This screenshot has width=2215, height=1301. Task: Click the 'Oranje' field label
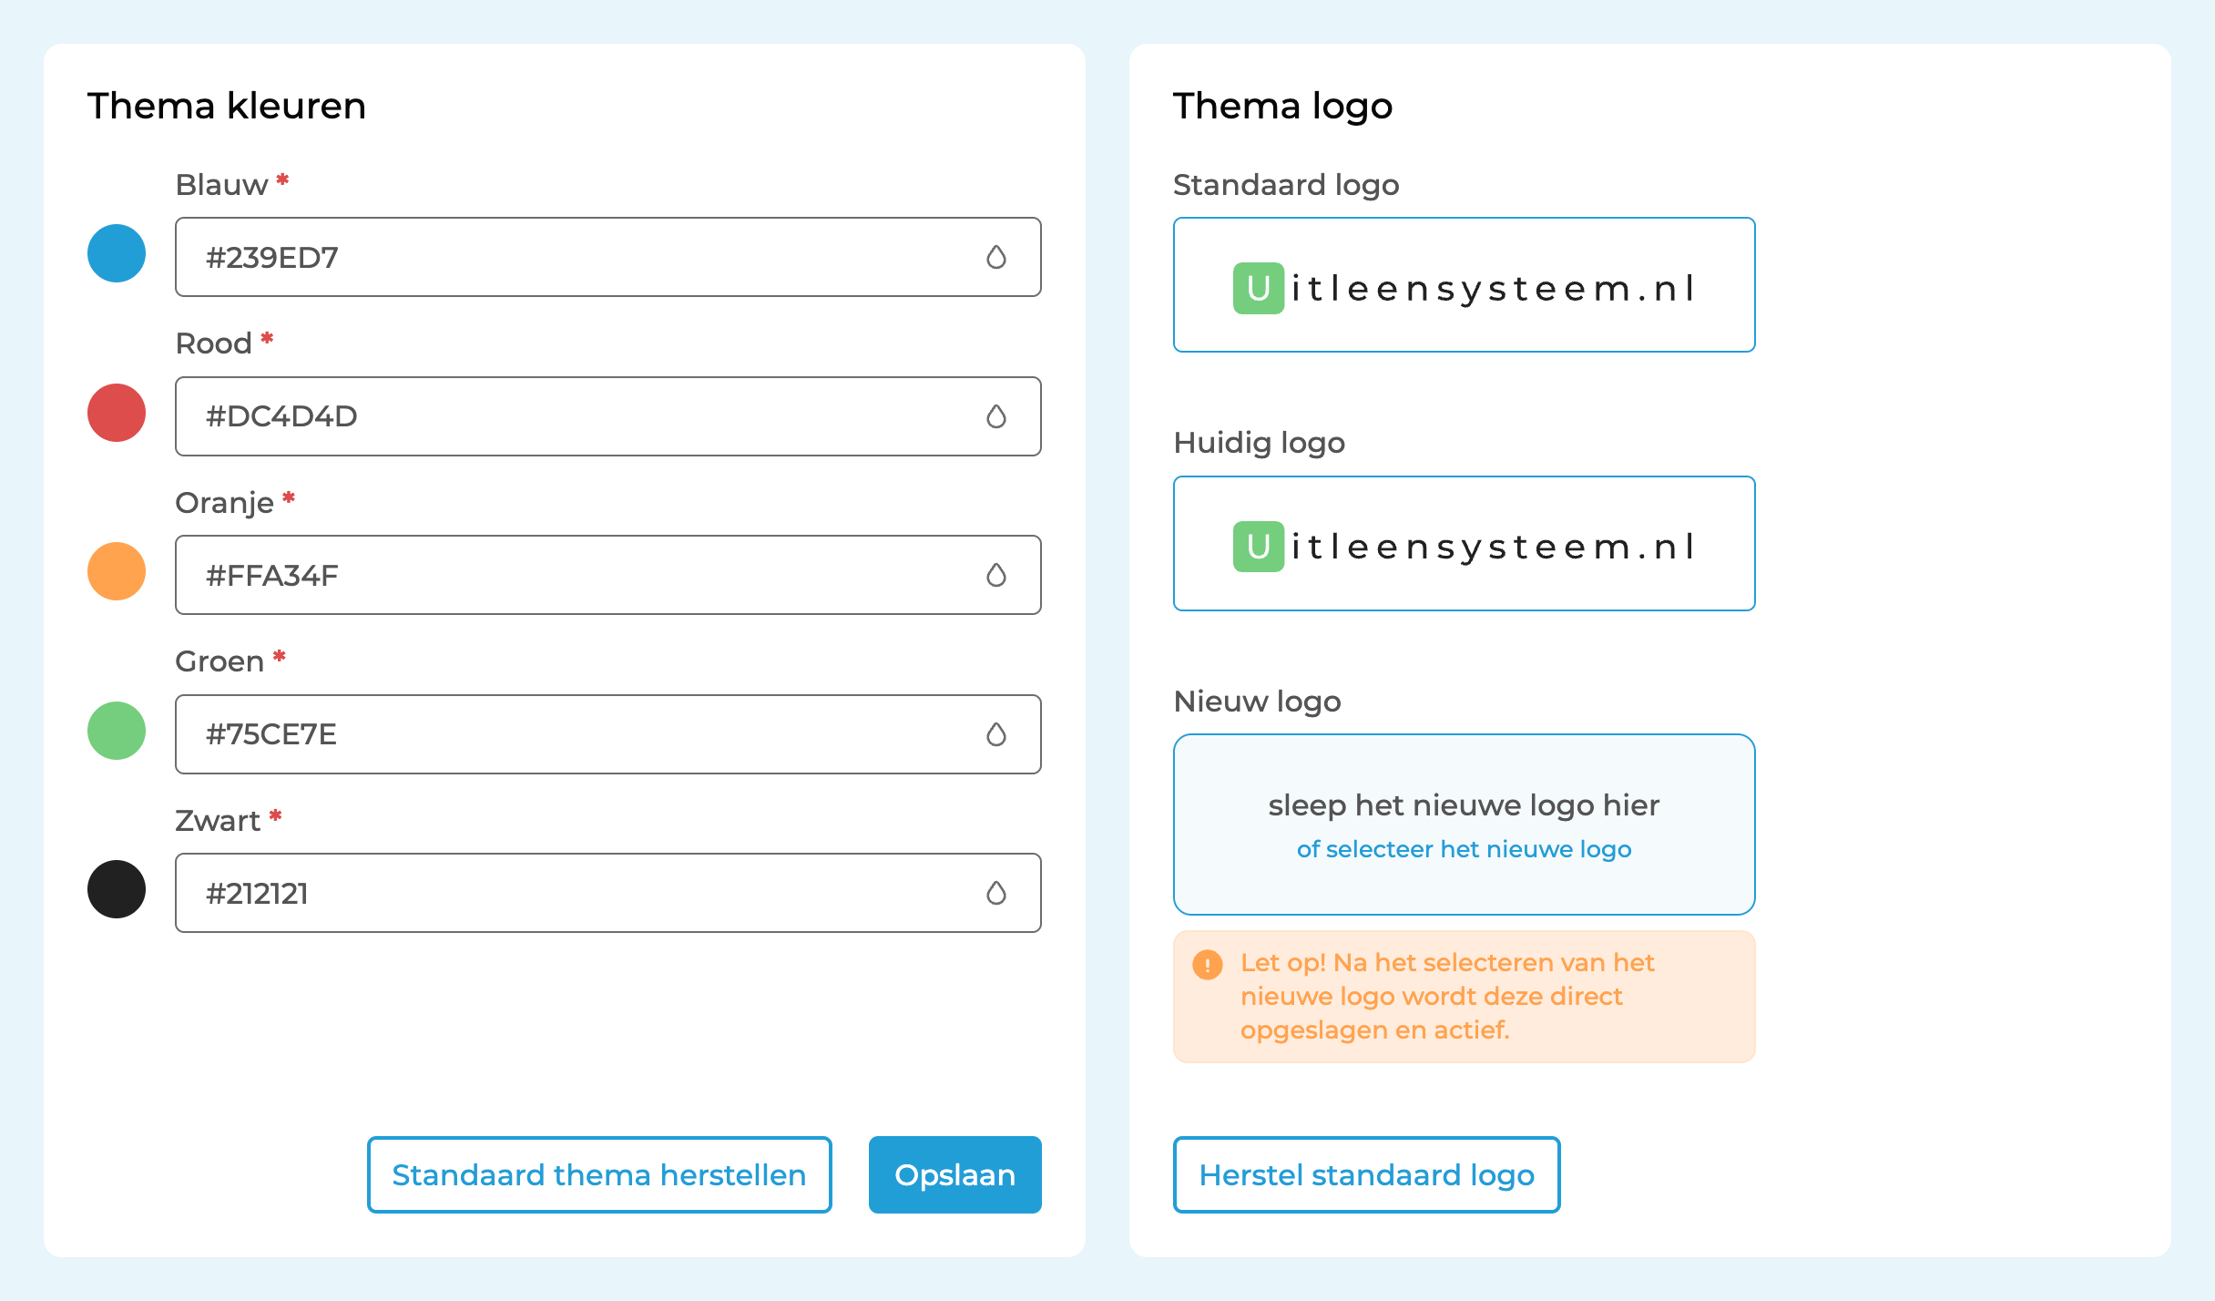coord(224,503)
